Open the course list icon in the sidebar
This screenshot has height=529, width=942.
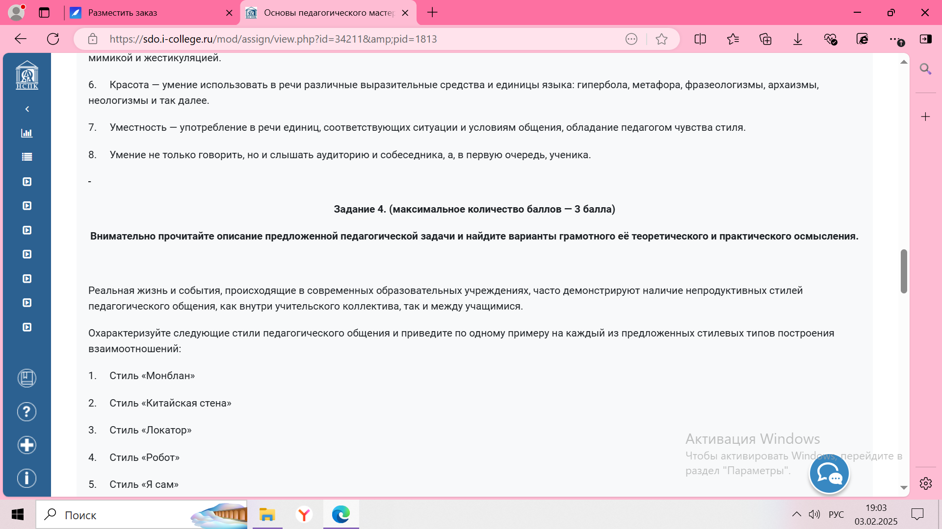pyautogui.click(x=27, y=157)
